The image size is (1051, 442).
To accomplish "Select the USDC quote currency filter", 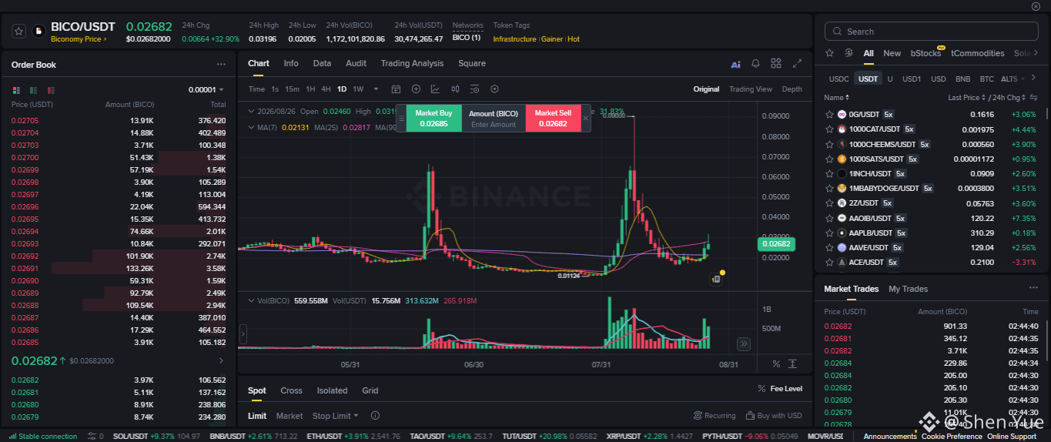I will (839, 79).
